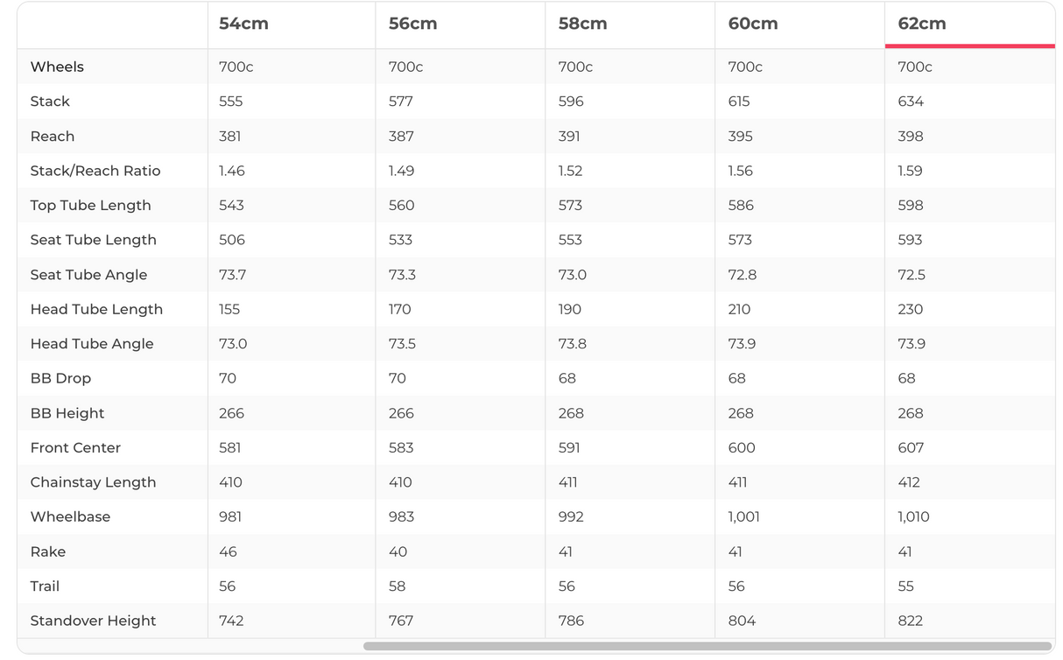
Task: Click the Chainstay Length row label
Action: tap(93, 482)
